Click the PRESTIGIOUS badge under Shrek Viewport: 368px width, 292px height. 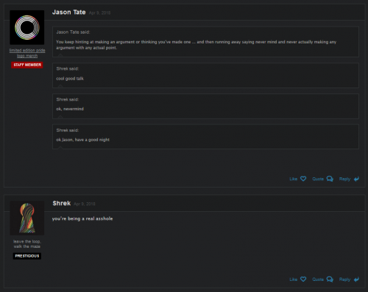(27, 256)
